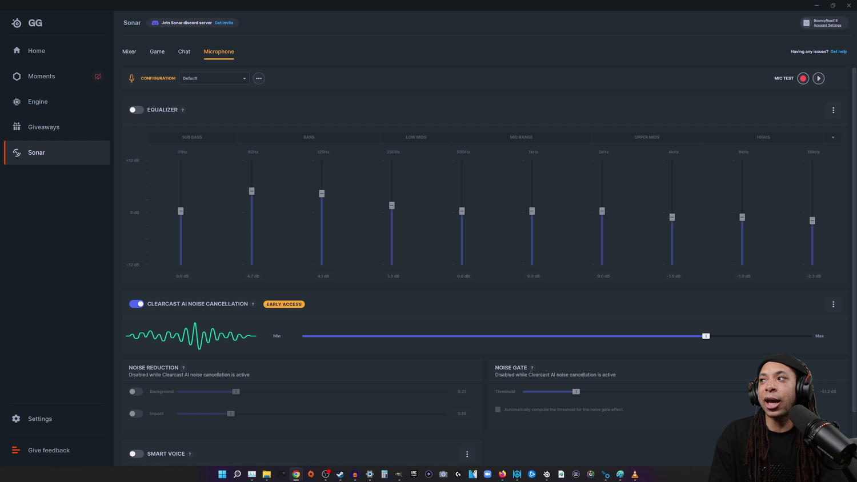Image resolution: width=857 pixels, height=482 pixels.
Task: Turn on the Smart Voice toggle
Action: point(136,453)
